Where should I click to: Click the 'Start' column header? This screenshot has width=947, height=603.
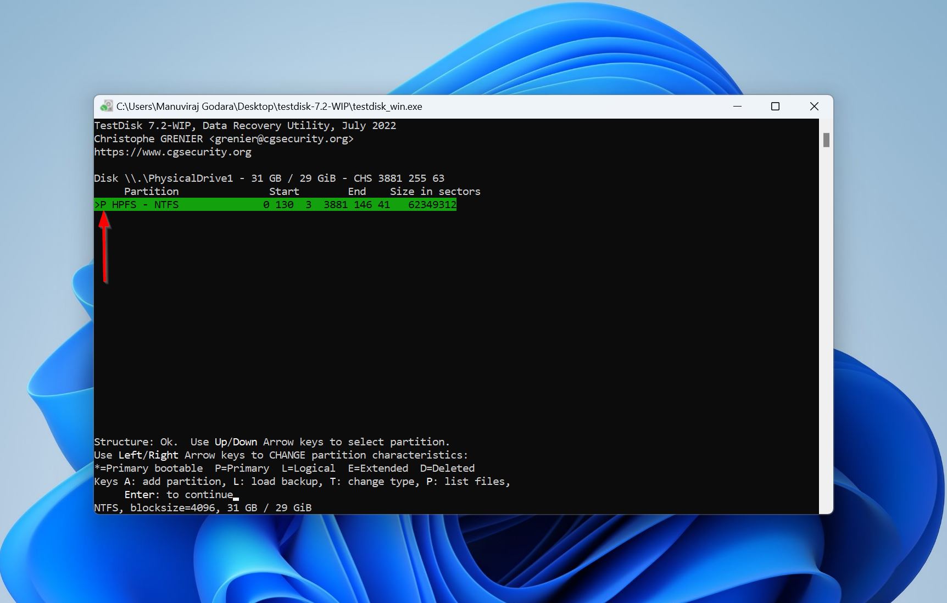(284, 191)
